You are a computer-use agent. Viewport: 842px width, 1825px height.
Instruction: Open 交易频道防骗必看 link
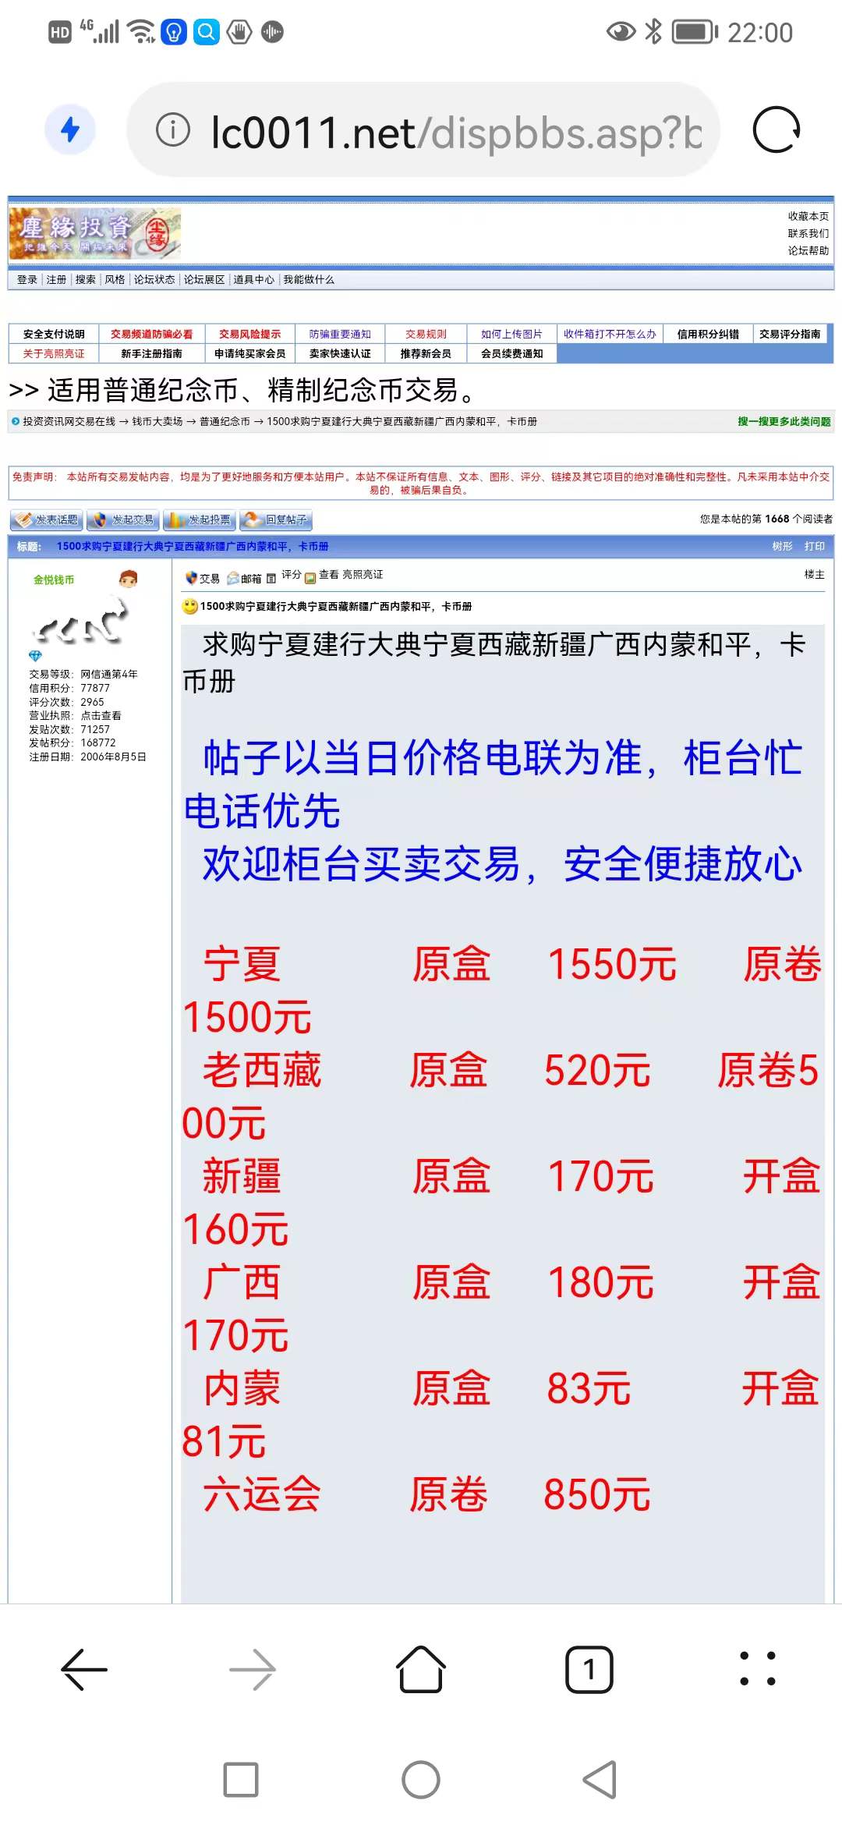point(151,334)
